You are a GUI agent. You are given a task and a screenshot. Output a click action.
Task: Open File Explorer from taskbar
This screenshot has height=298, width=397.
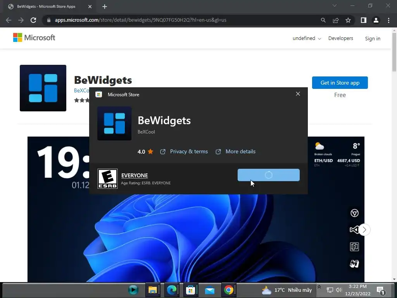[153, 290]
